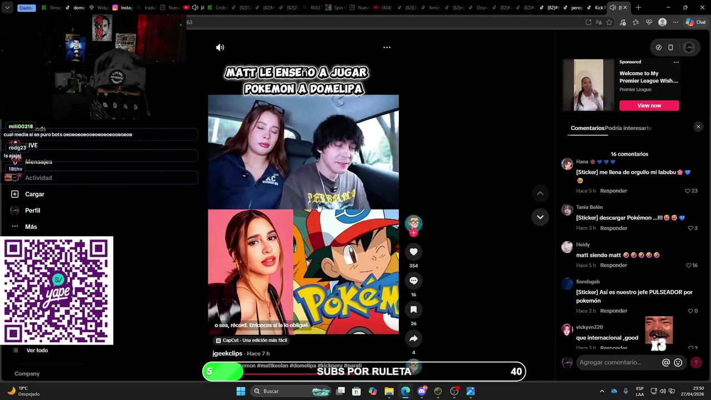The width and height of the screenshot is (711, 400).
Task: Go to next video with down chevron
Action: tap(540, 217)
